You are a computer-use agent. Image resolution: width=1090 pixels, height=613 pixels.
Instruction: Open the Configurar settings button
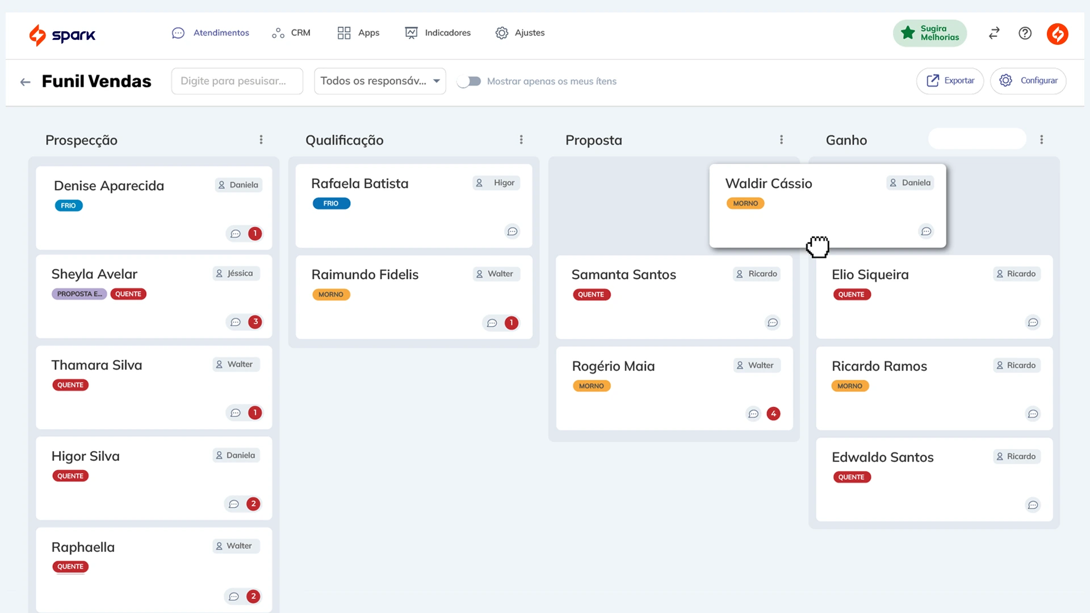click(1029, 80)
